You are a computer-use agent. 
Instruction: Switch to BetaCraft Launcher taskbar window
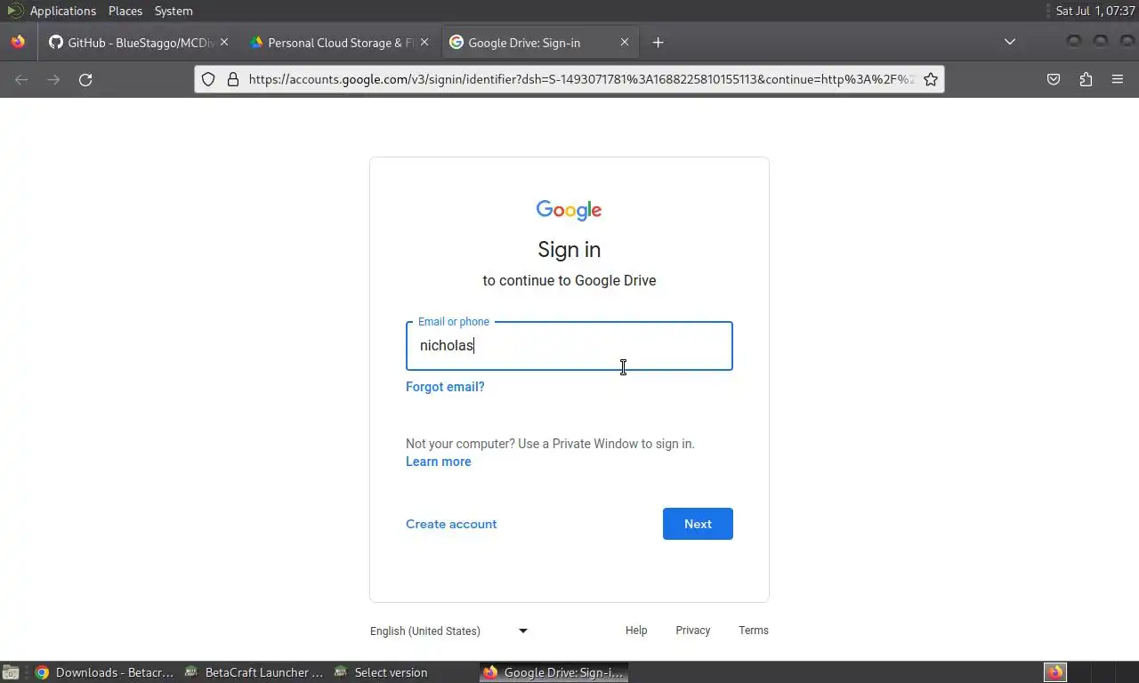tap(254, 672)
